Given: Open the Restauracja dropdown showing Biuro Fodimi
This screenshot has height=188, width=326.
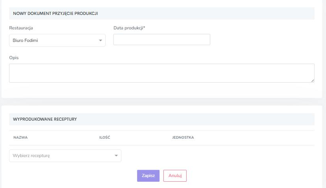Looking at the screenshot, I should click(57, 40).
